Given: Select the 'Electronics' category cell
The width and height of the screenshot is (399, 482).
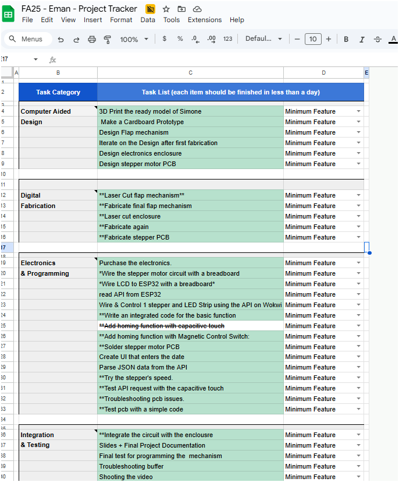Looking at the screenshot, I should click(58, 263).
